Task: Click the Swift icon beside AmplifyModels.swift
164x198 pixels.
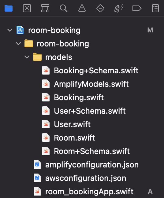Action: [x=46, y=84]
